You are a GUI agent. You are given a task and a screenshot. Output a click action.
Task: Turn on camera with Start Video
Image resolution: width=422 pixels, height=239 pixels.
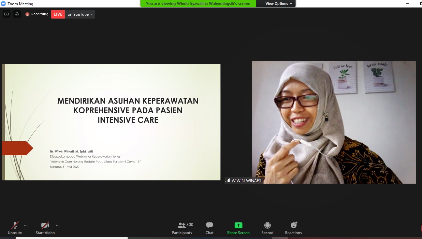(45, 225)
